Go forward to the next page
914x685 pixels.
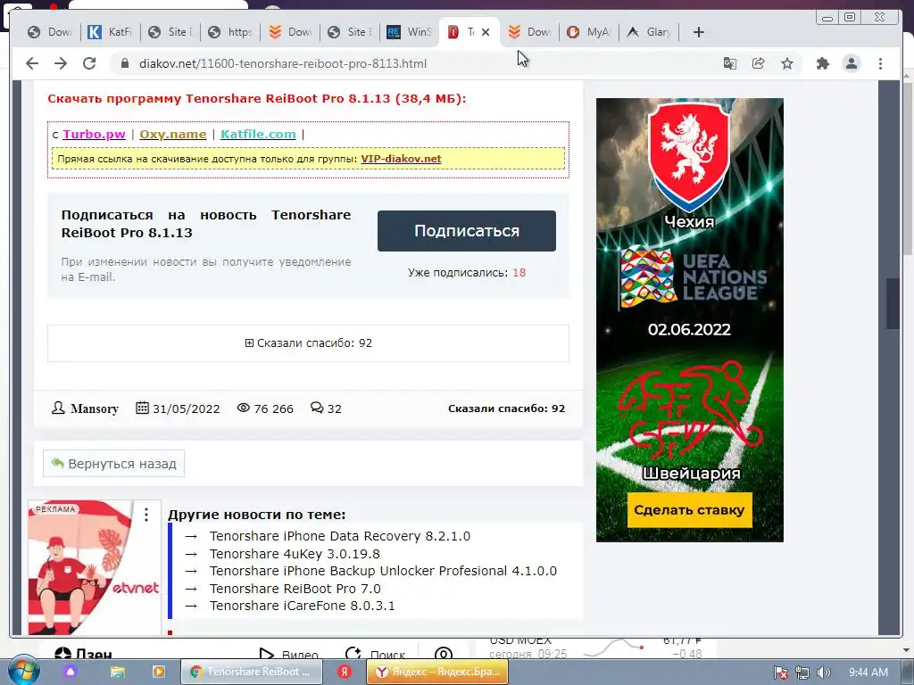tap(61, 63)
